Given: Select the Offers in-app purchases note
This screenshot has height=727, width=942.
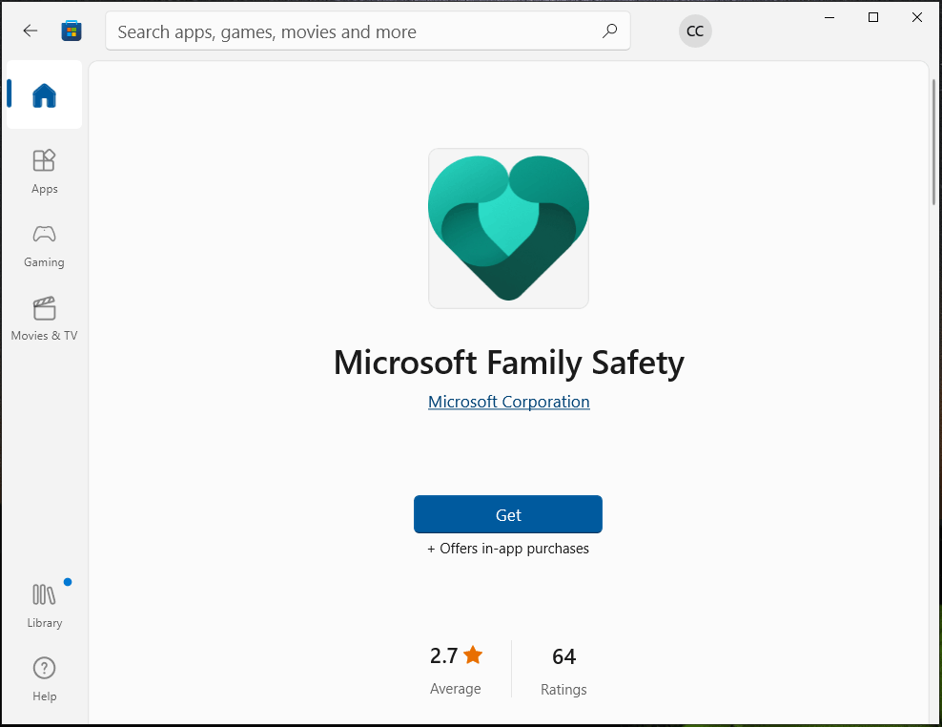Looking at the screenshot, I should pyautogui.click(x=508, y=549).
